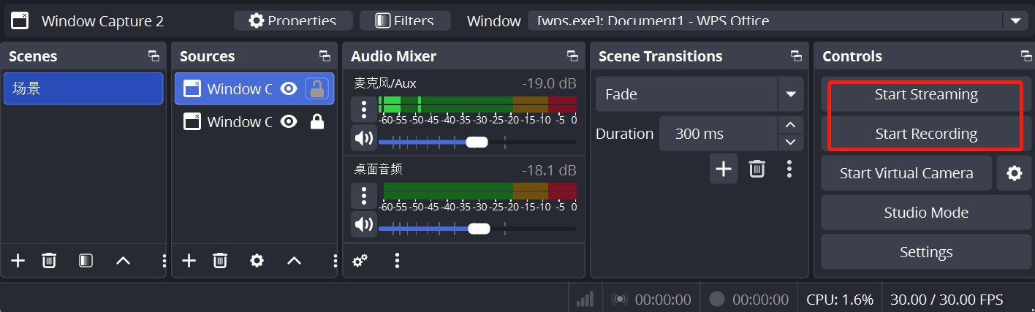The width and height of the screenshot is (1035, 312).
Task: Open the Properties toolbar item
Action: pos(293,20)
